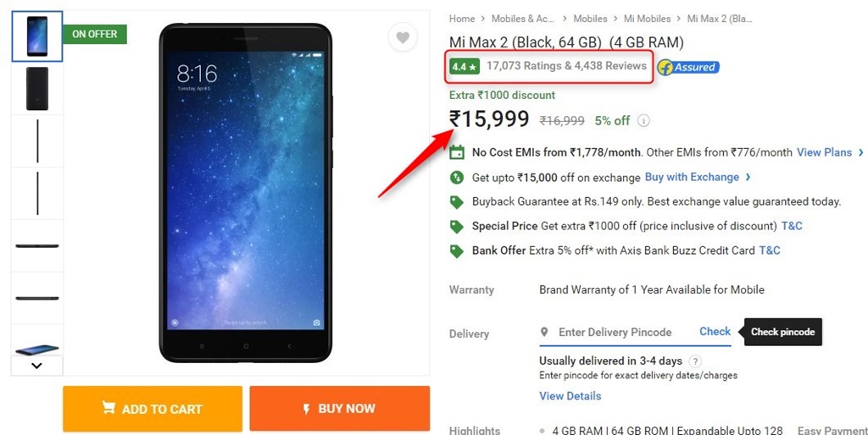
Task: Open the 17,073 Ratings & 4,438 Reviews link
Action: [566, 66]
